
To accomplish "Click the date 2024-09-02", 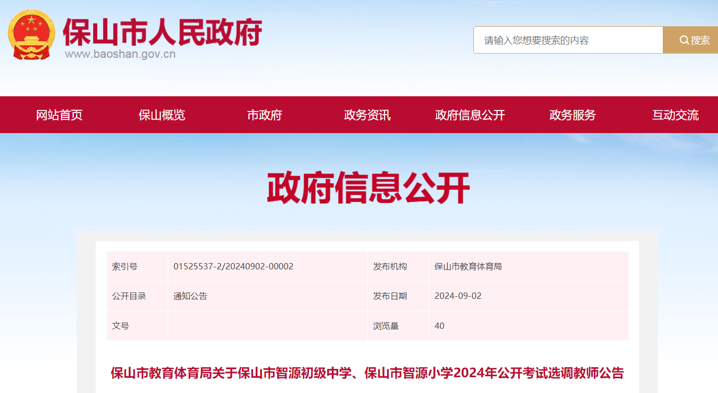I will 458,296.
